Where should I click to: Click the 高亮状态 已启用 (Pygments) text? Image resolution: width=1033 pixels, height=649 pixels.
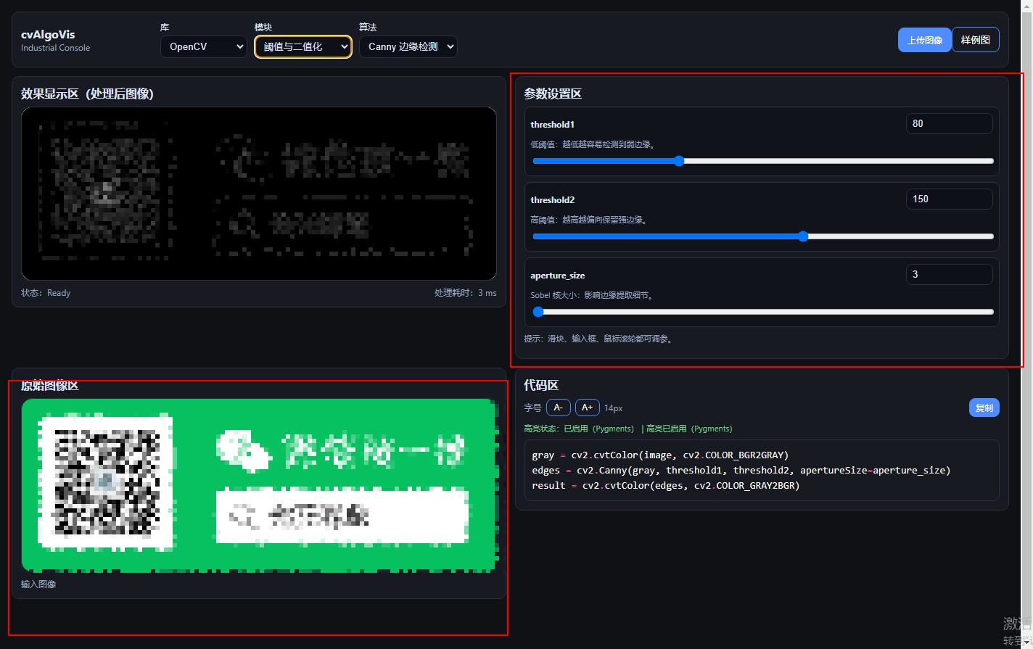tap(579, 429)
